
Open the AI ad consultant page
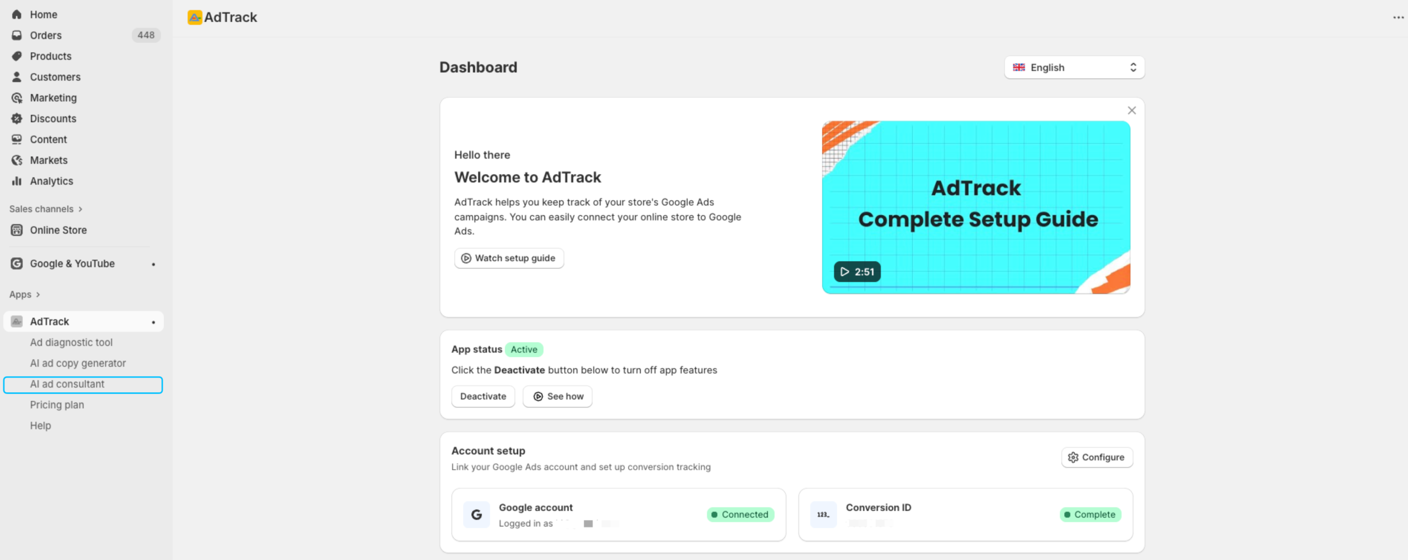pos(67,384)
